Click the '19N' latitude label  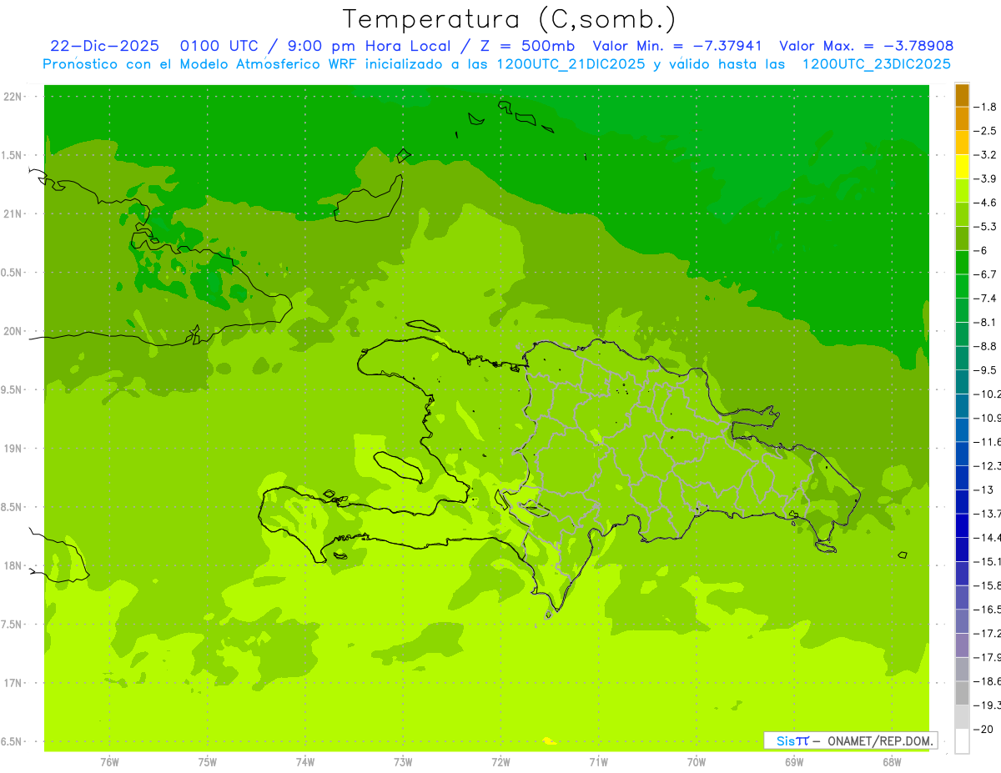tap(13, 449)
